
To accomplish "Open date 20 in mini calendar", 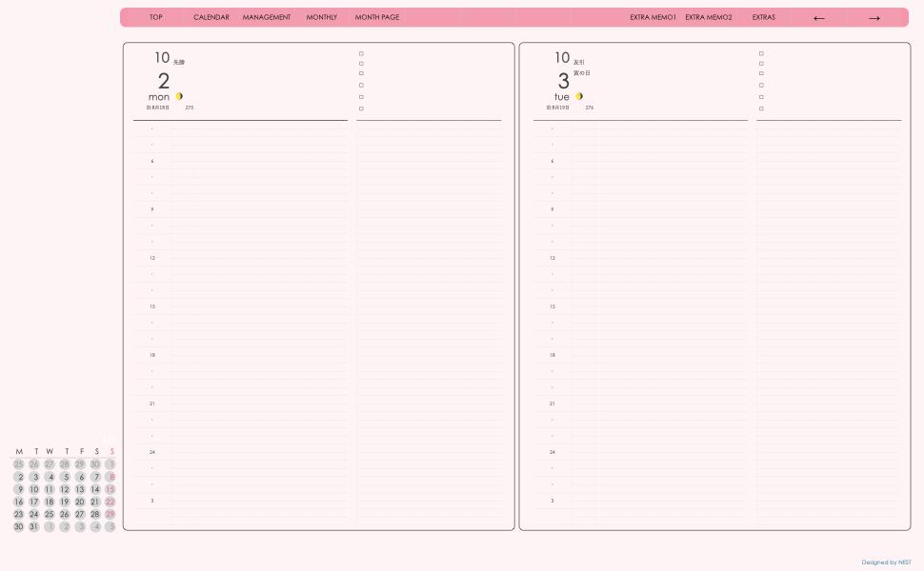I will 80,502.
